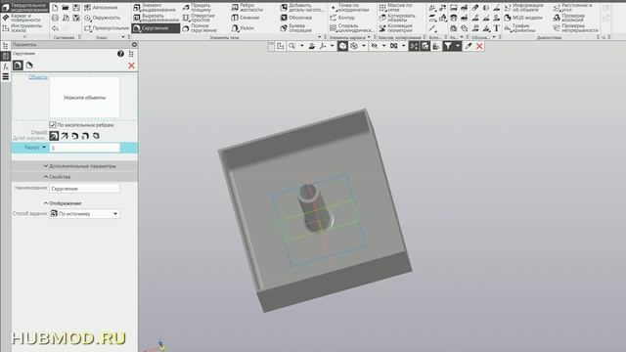Viewport: 626px width, 352px height.
Task: Open the filter funnel dropdown arrow
Action: (x=458, y=46)
